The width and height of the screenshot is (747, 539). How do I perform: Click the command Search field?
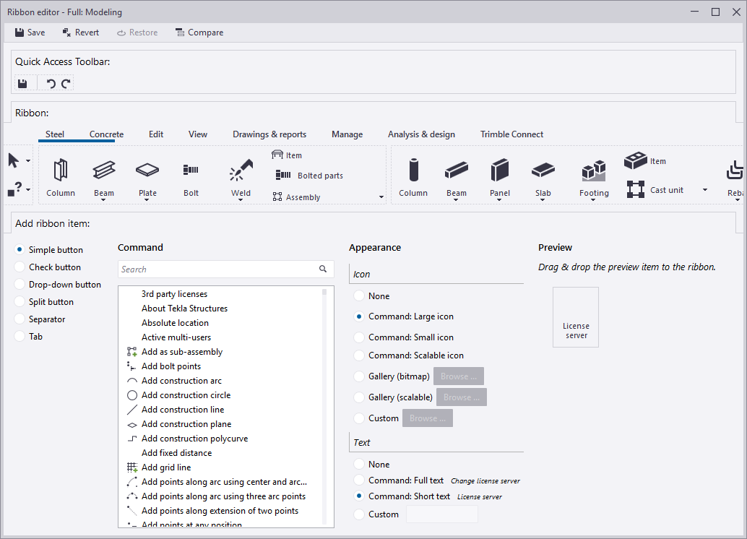[218, 269]
